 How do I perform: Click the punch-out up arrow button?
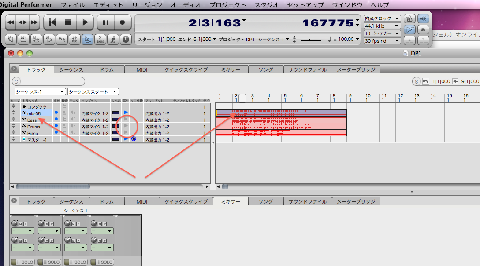(423, 40)
